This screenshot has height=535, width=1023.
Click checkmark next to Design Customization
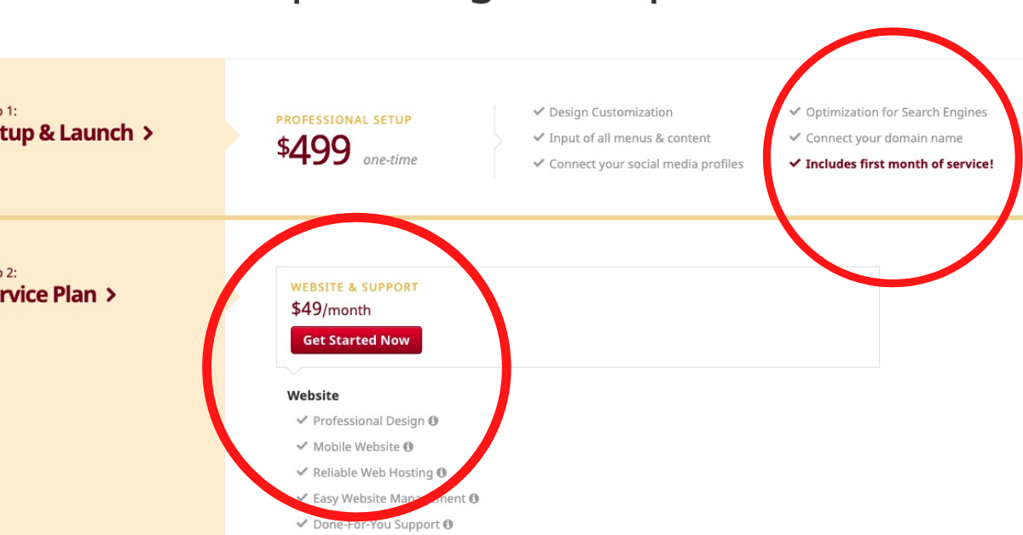(539, 112)
